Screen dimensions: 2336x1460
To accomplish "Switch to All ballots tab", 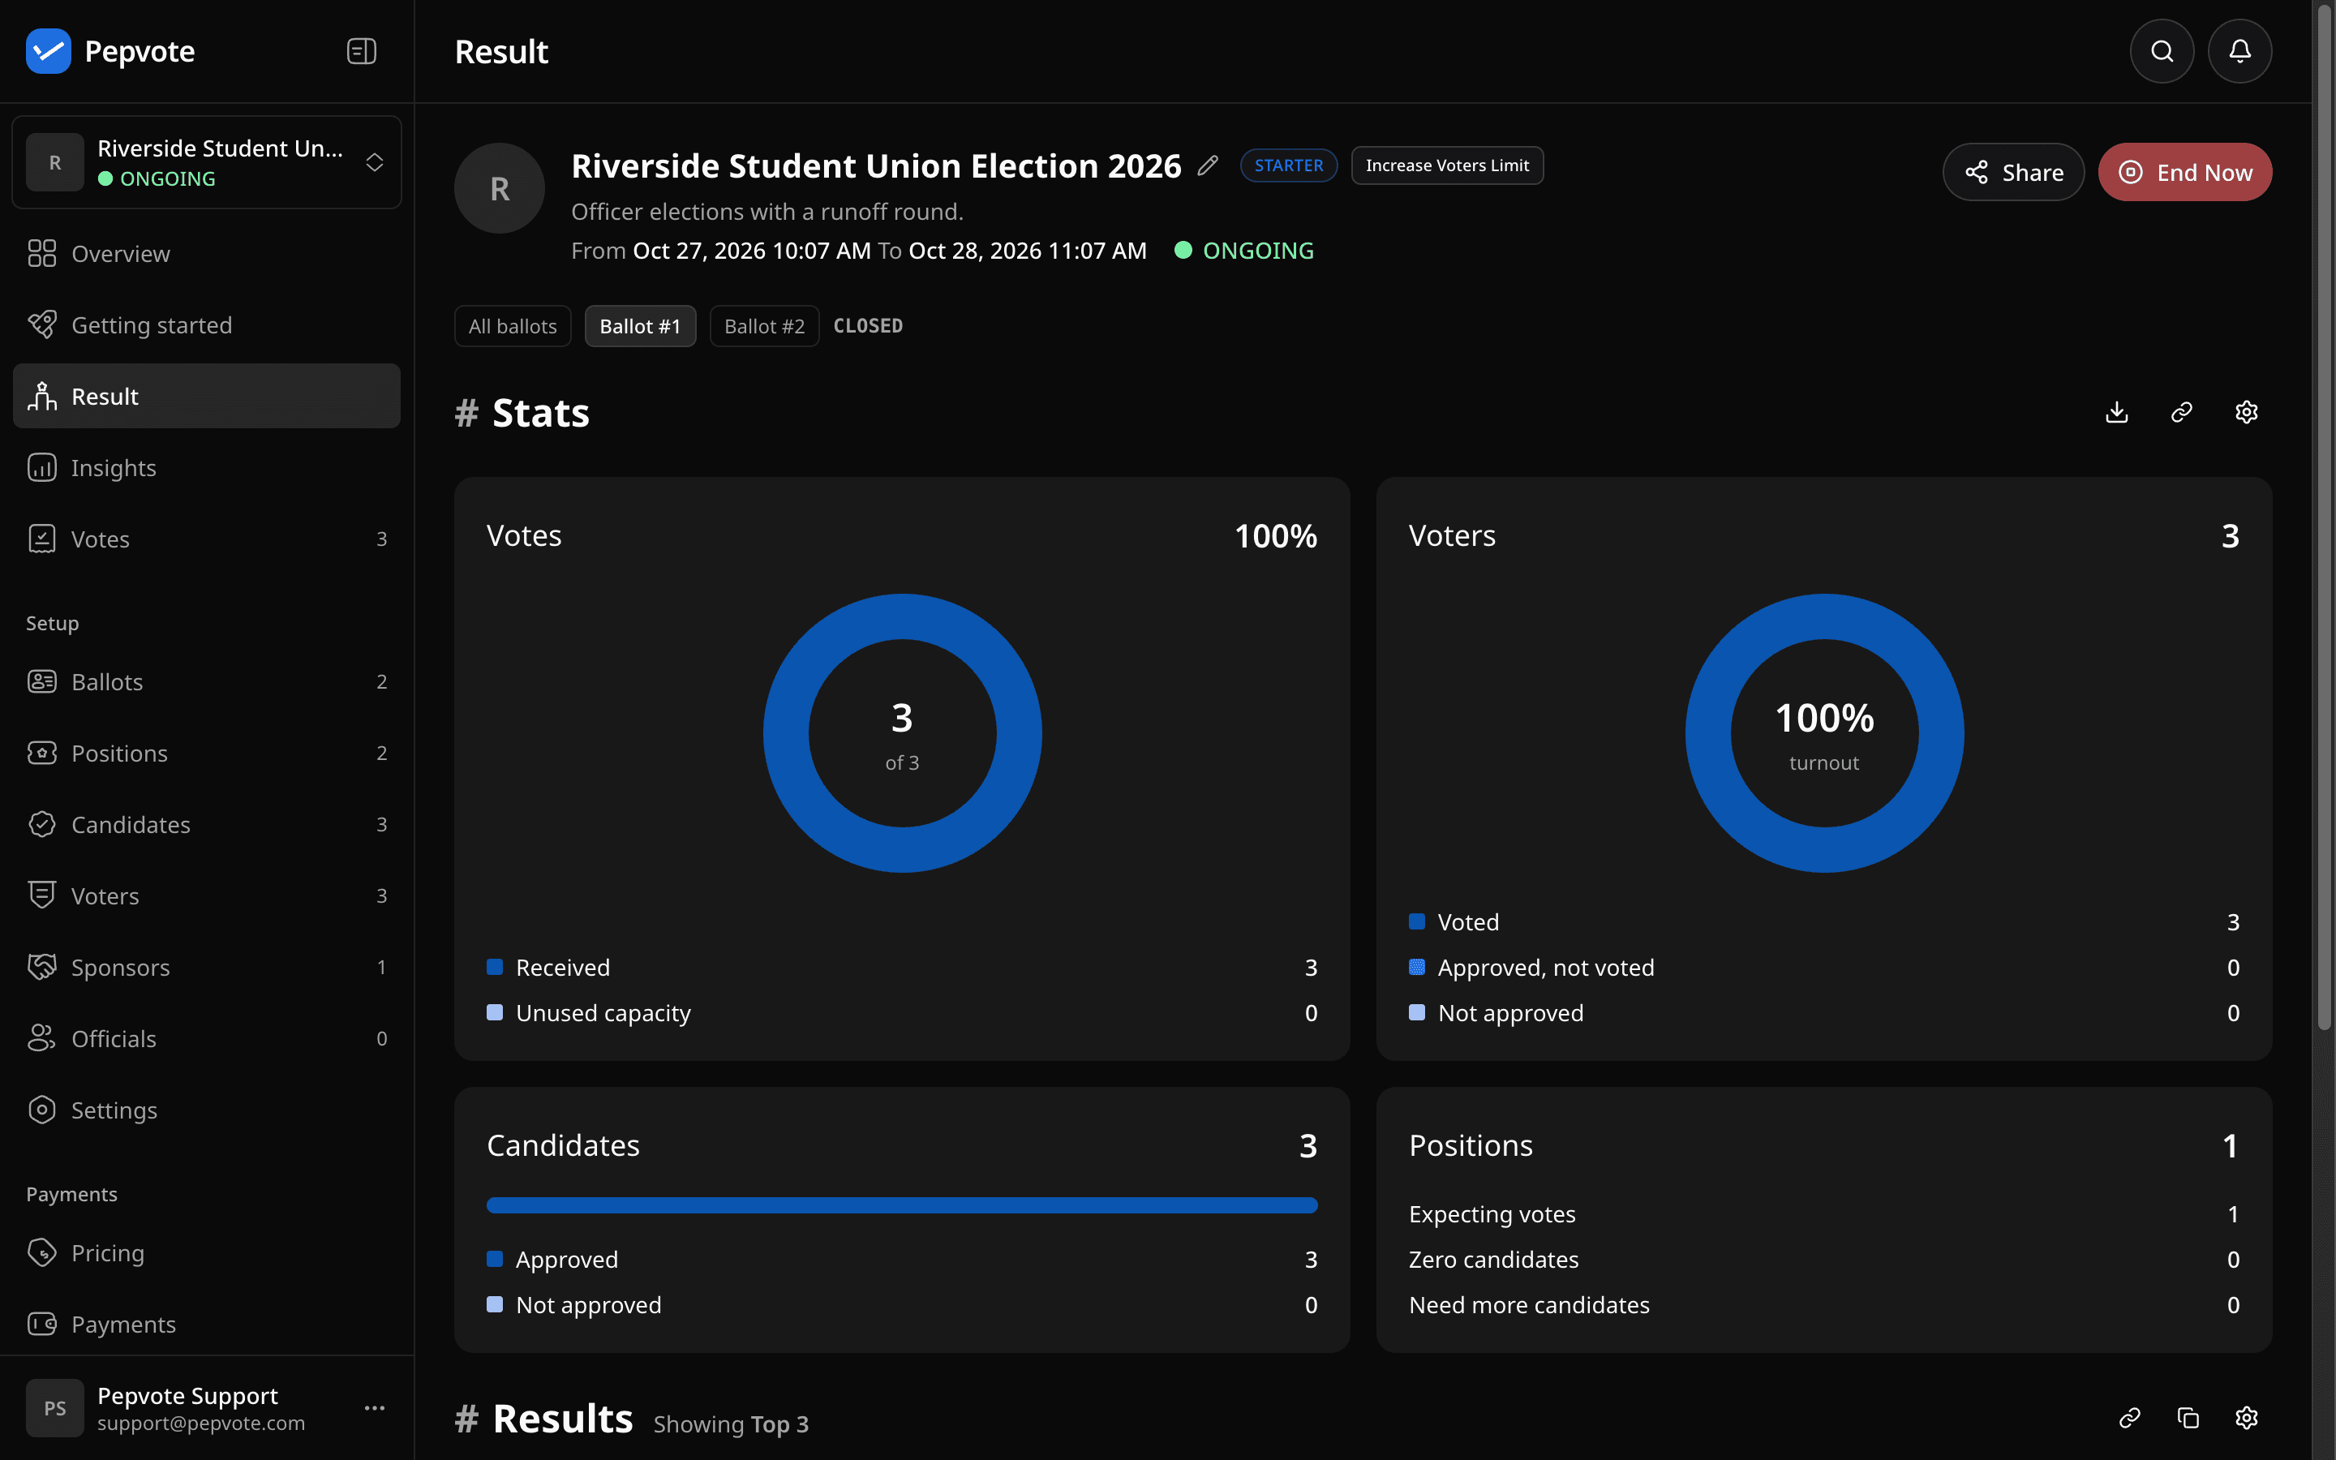I will (x=513, y=326).
